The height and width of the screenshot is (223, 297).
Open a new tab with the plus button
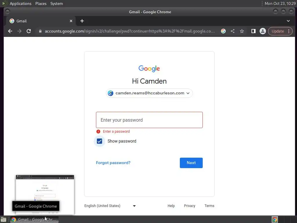pyautogui.click(x=82, y=21)
